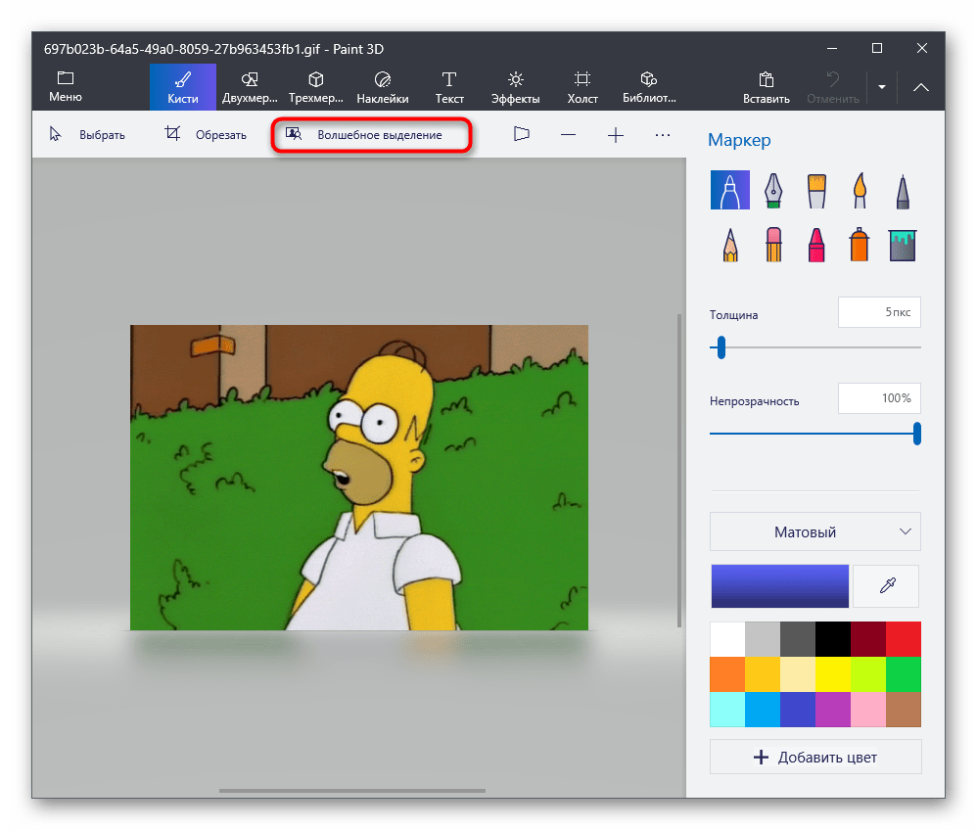The height and width of the screenshot is (830, 977).
Task: Open the paste options dropdown arrow
Action: (x=881, y=87)
